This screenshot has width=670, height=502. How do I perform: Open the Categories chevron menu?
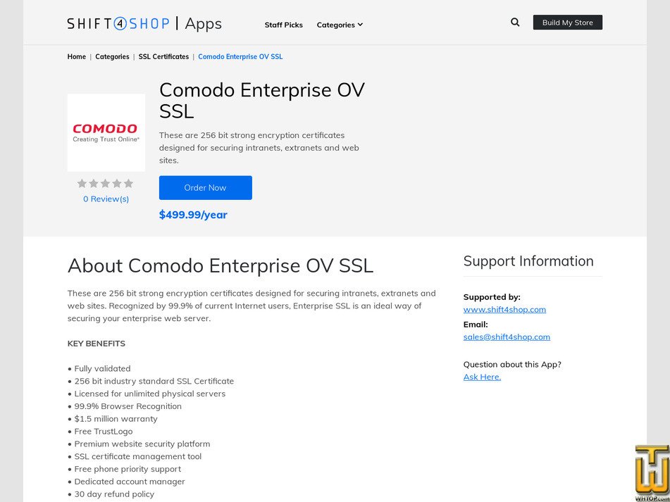coord(360,25)
